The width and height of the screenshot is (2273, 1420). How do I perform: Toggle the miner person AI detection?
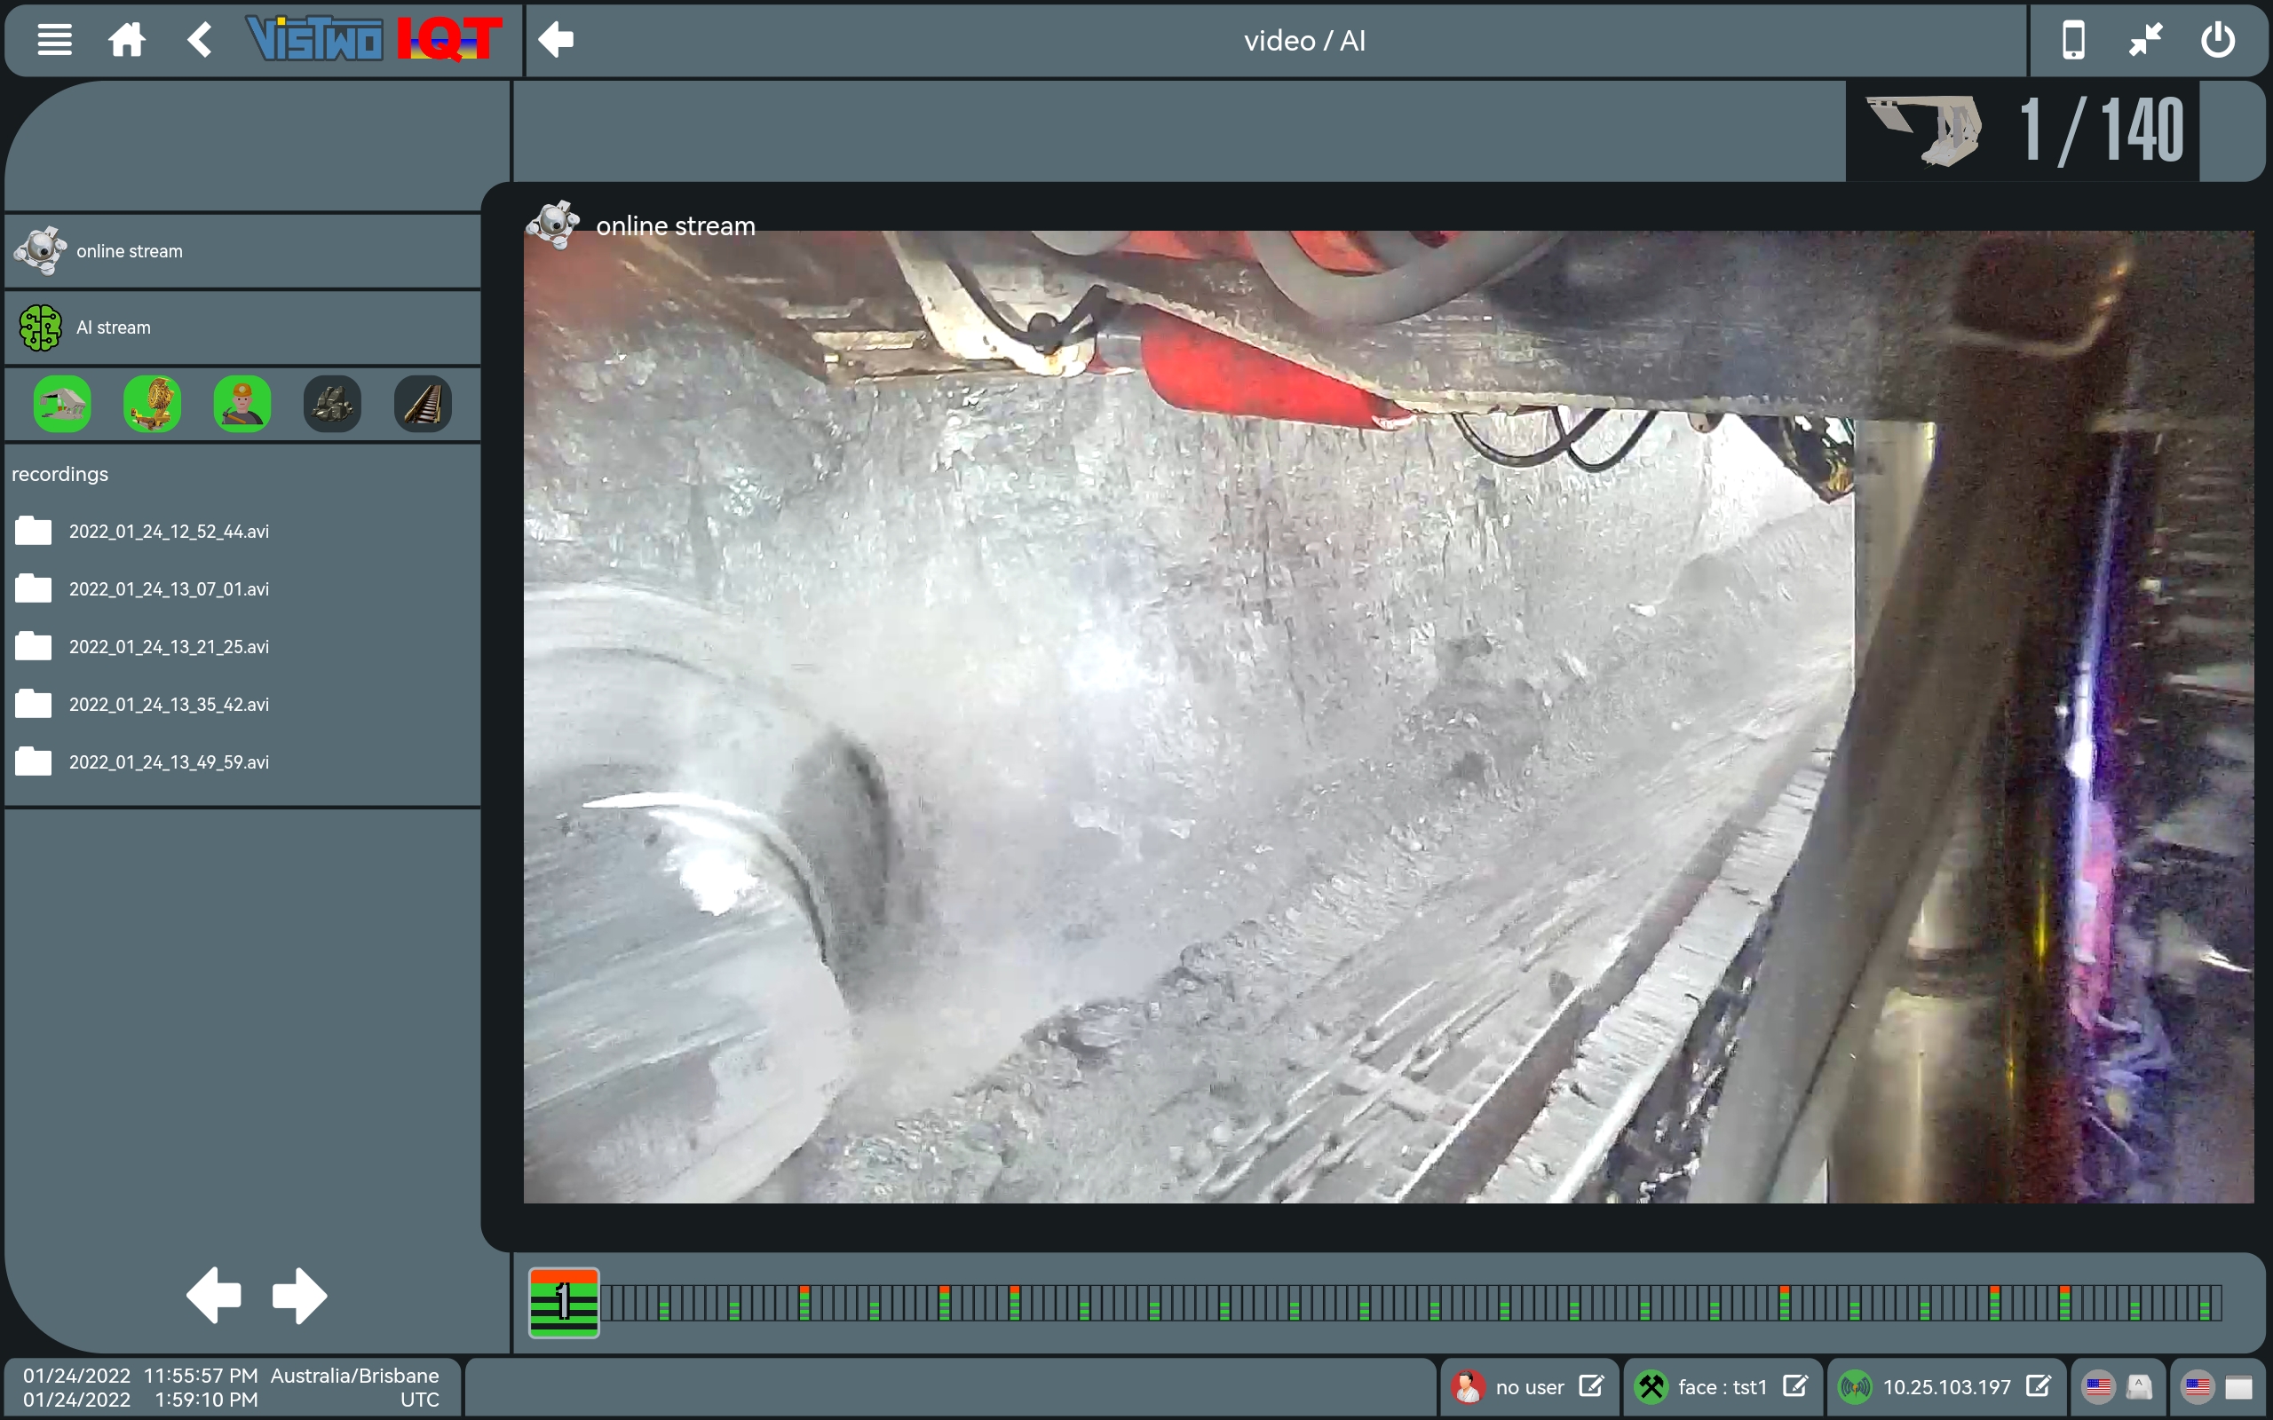242,405
